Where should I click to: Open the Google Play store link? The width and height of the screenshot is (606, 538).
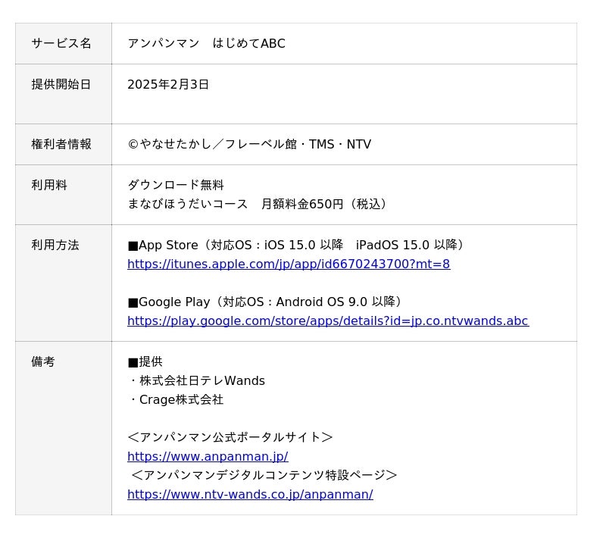328,321
